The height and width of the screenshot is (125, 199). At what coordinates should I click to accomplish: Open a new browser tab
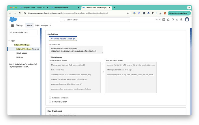pos(114,8)
